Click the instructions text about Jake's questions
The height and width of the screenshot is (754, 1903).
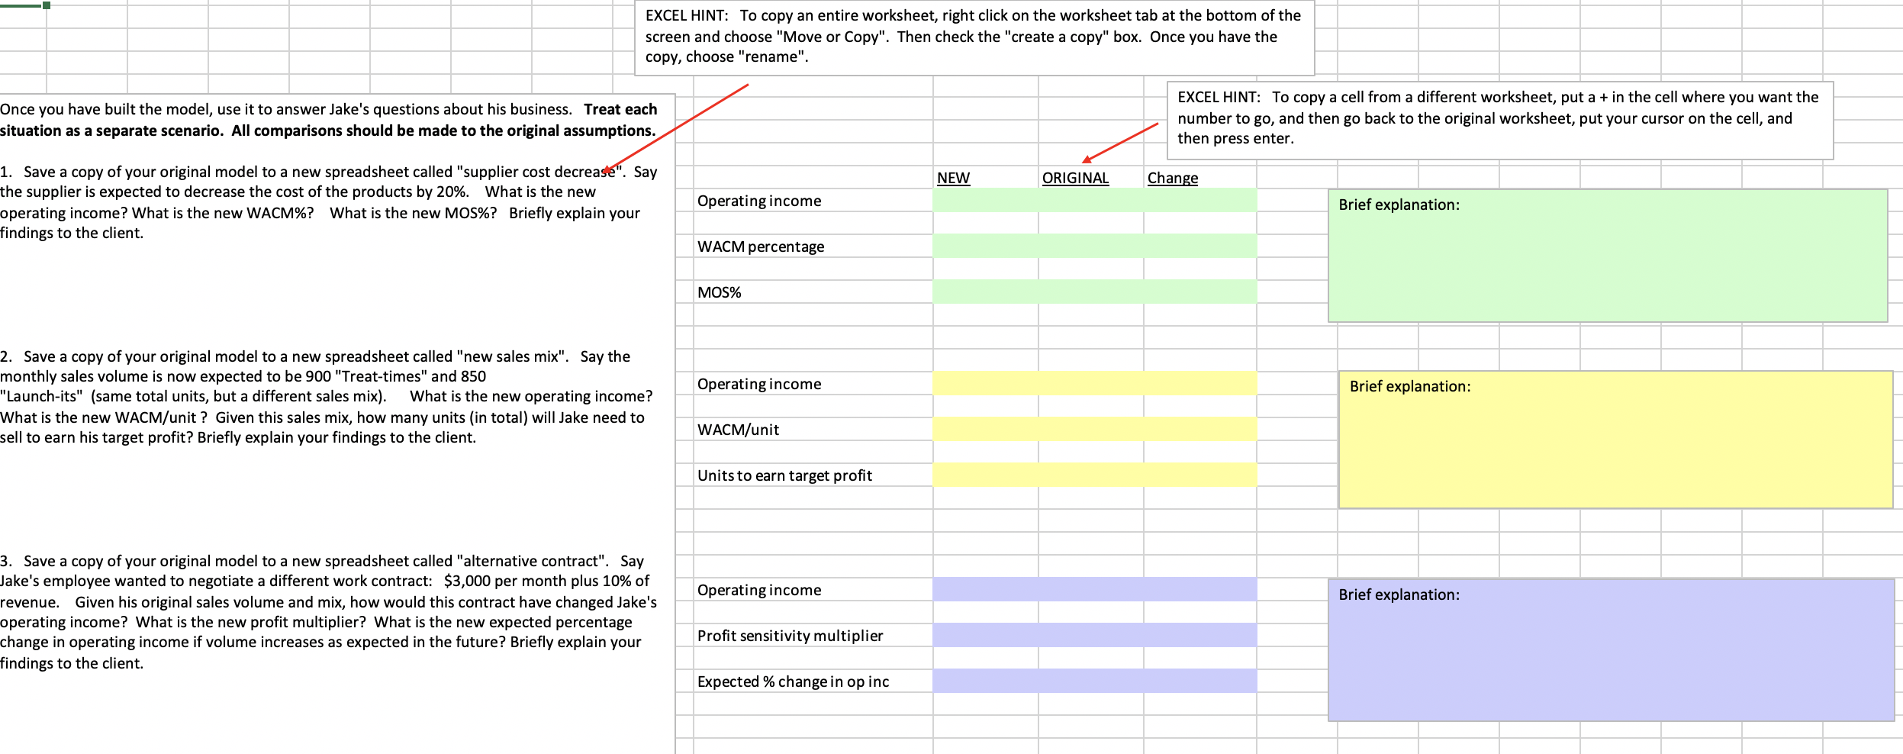(328, 118)
